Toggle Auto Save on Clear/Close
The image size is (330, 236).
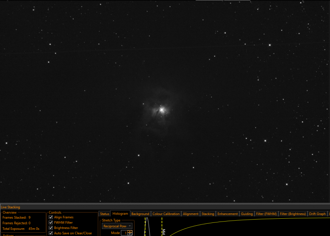(51, 233)
